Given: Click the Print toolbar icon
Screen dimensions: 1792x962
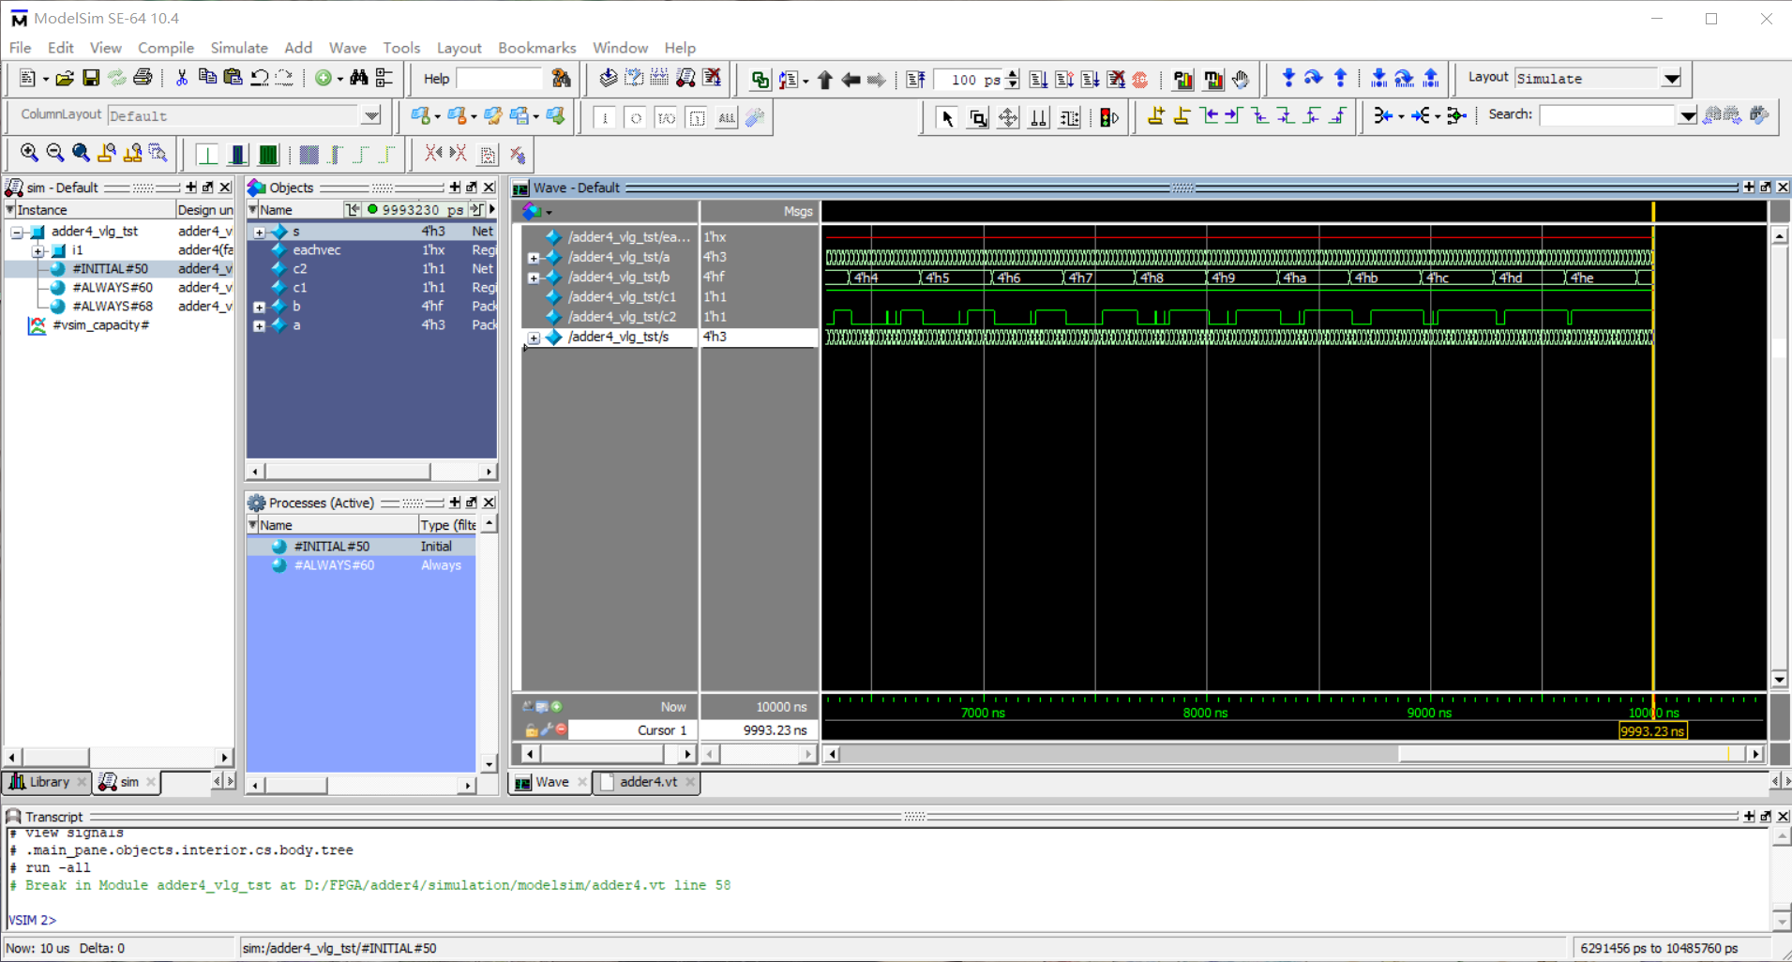Looking at the screenshot, I should pos(143,79).
